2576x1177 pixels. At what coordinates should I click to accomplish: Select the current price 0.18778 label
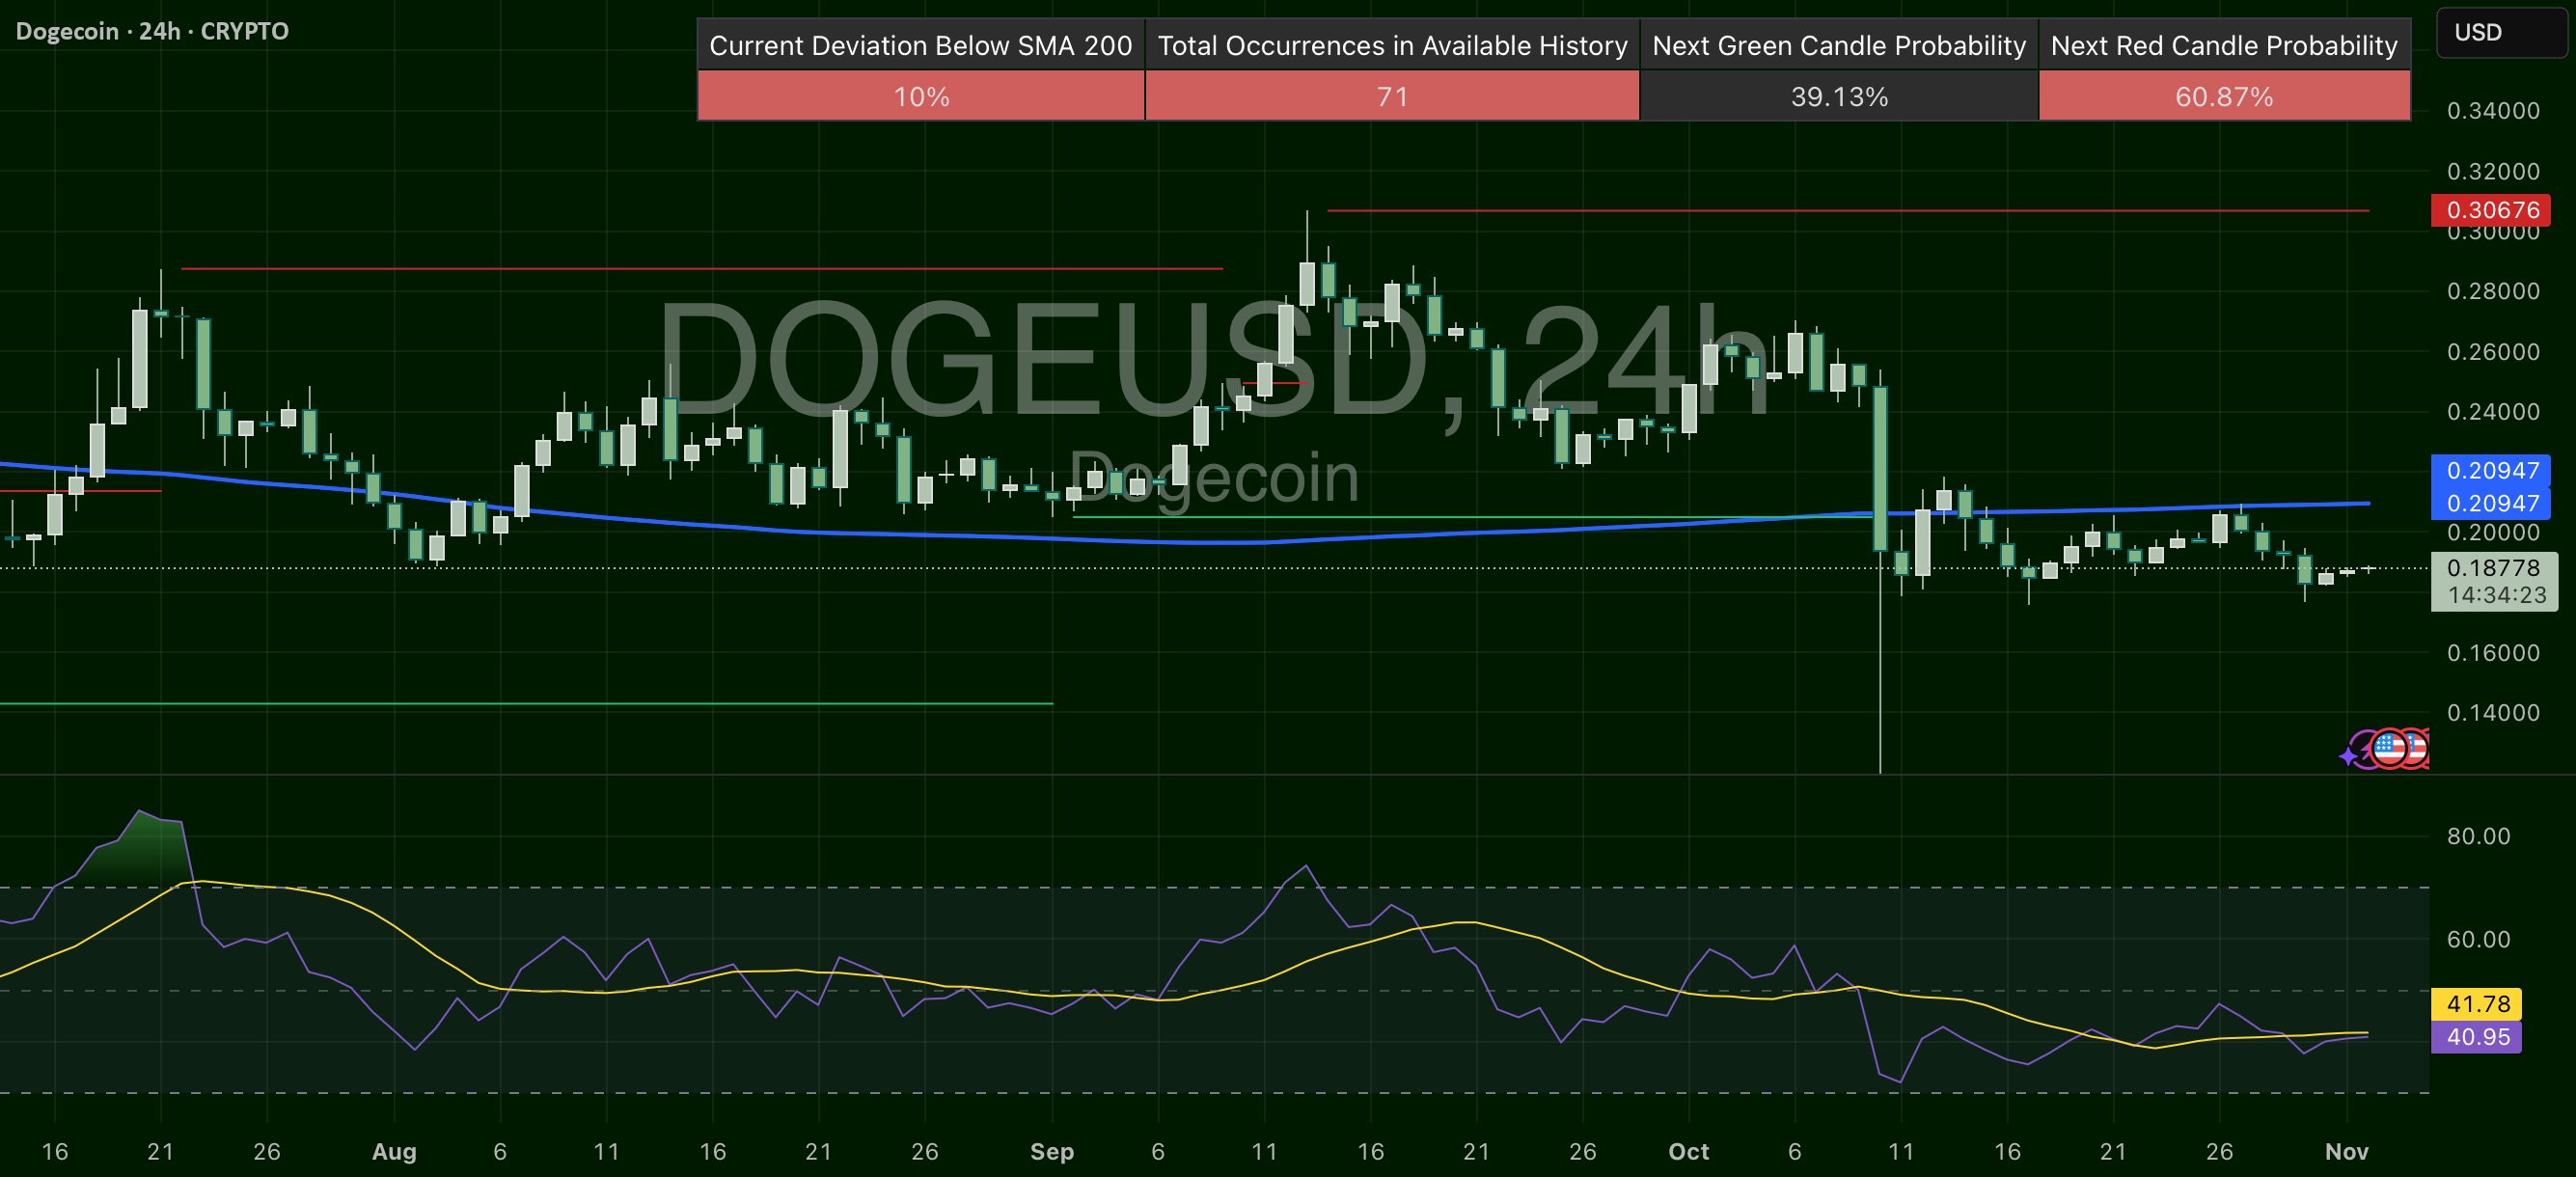click(x=2493, y=568)
